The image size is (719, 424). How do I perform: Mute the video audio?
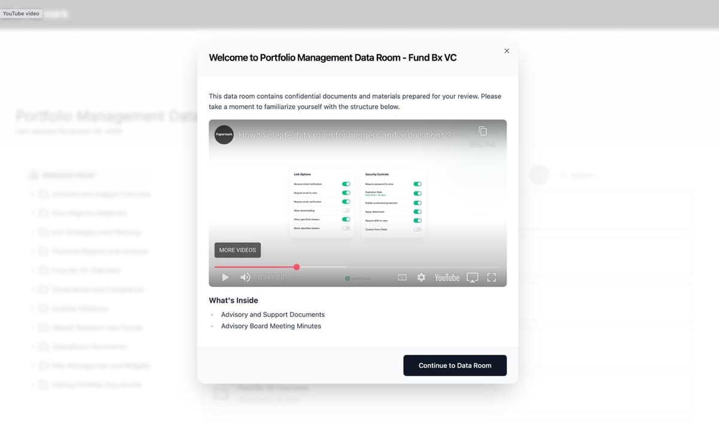pyautogui.click(x=246, y=277)
